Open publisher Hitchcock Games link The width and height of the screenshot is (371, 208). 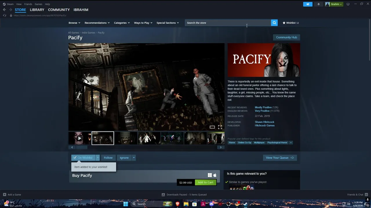(x=265, y=125)
